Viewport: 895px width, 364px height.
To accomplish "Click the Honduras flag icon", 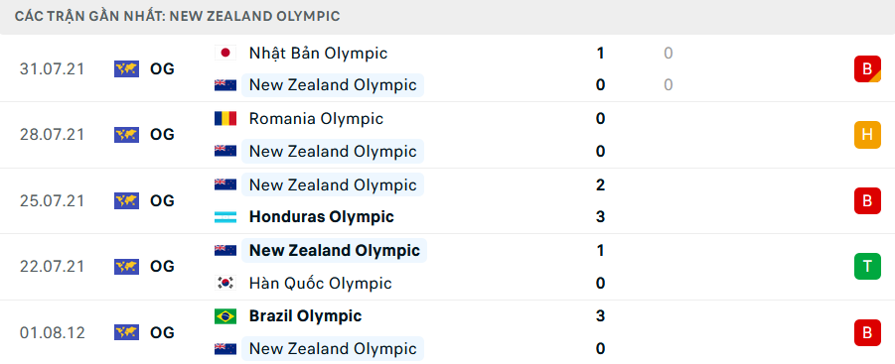I will [225, 217].
